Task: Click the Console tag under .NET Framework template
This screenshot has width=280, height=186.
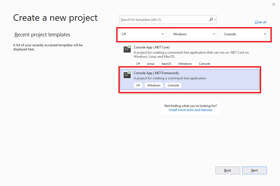Action: pos(173,85)
